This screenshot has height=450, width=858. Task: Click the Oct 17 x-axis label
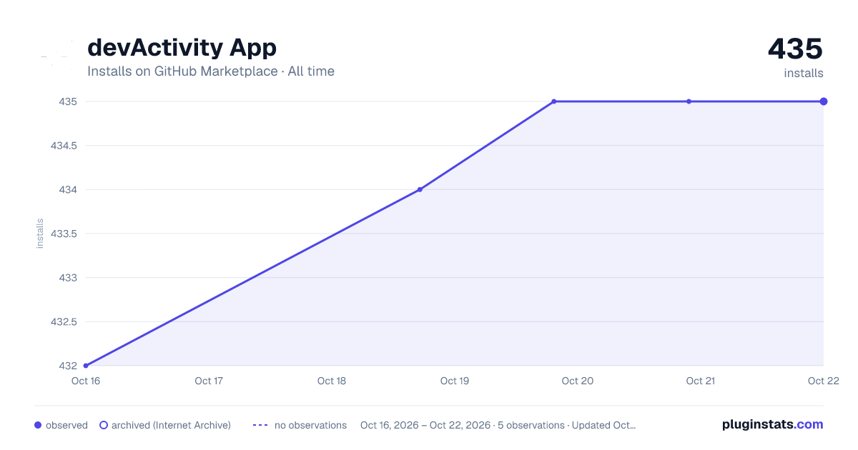(x=209, y=381)
